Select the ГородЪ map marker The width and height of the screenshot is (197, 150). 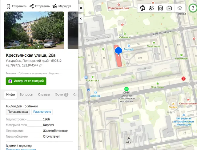(x=129, y=46)
